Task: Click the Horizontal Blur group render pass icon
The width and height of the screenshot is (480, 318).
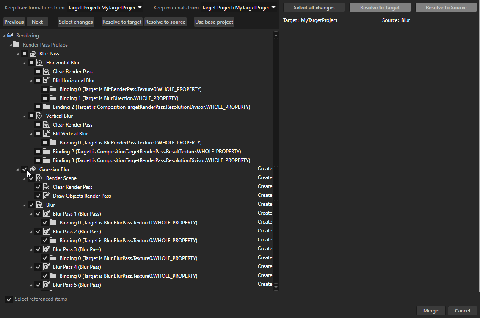Action: pos(40,62)
